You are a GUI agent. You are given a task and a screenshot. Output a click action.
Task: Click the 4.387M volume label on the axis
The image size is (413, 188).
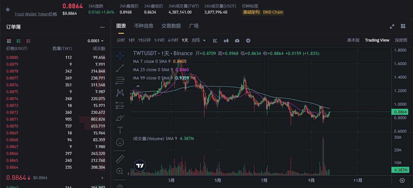[x=400, y=170]
